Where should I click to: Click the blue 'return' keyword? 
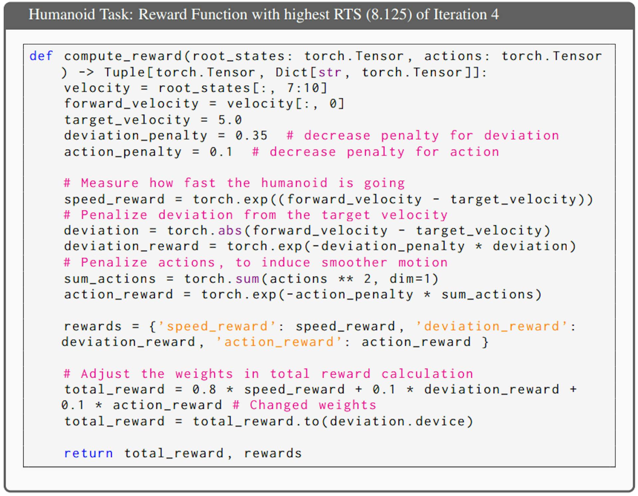pyautogui.click(x=88, y=453)
